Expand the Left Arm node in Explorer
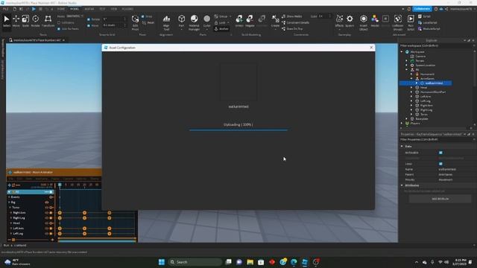The height and width of the screenshot is (268, 477). click(x=411, y=96)
